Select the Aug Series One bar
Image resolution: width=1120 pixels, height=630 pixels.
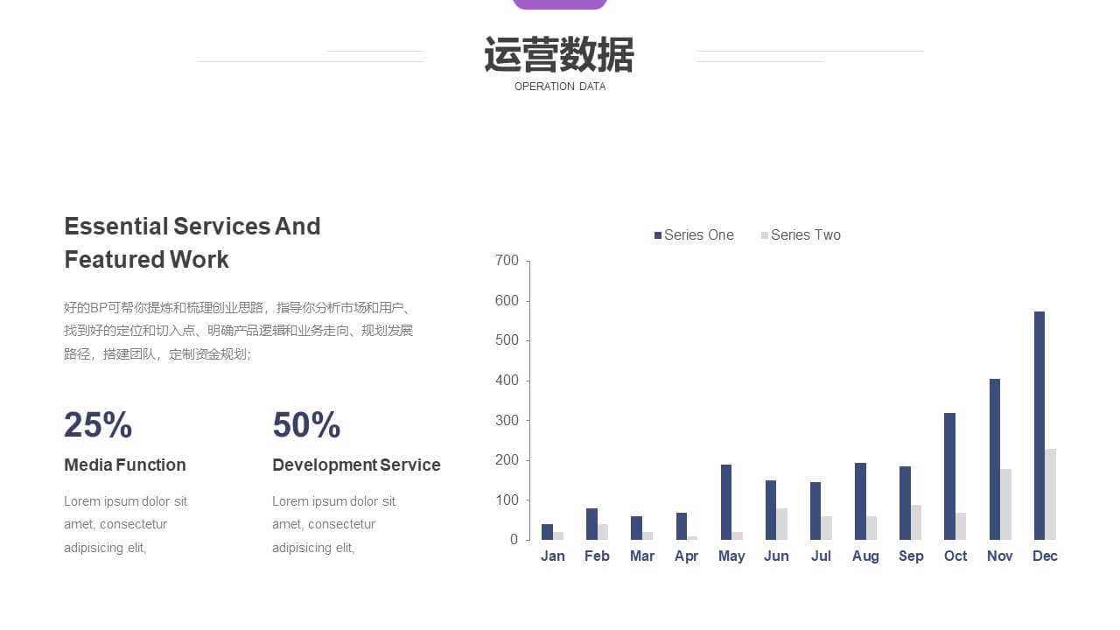pyautogui.click(x=860, y=501)
